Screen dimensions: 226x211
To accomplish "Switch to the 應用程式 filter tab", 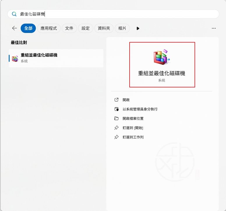I will tap(49, 28).
